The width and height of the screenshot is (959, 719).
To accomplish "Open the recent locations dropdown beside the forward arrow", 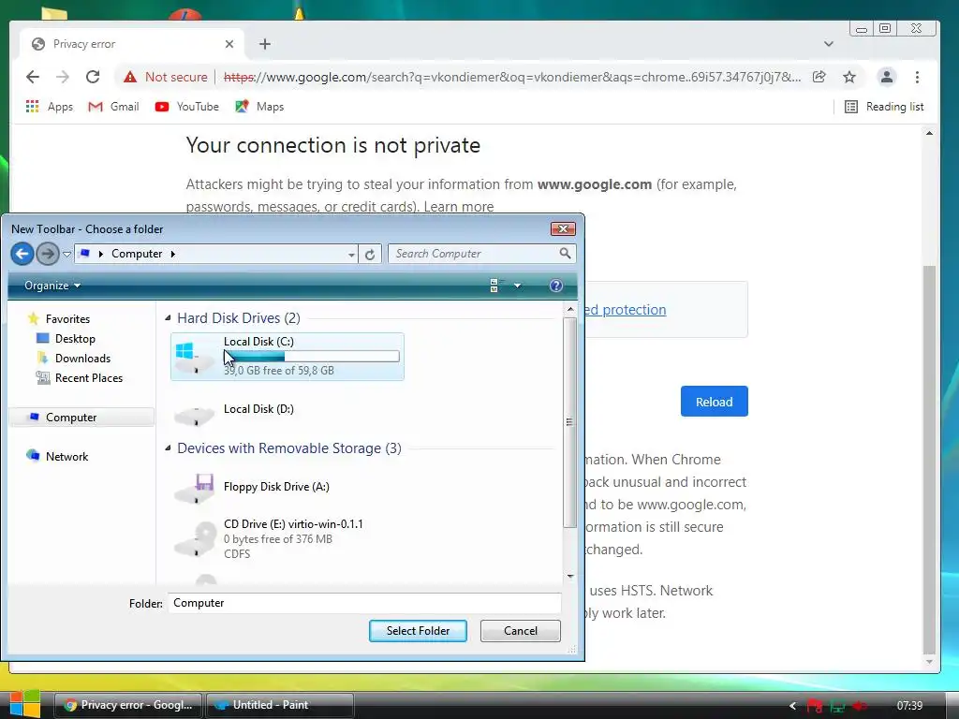I will pos(66,254).
